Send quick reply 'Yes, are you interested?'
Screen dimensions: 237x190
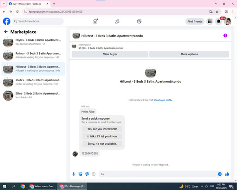(x=102, y=129)
